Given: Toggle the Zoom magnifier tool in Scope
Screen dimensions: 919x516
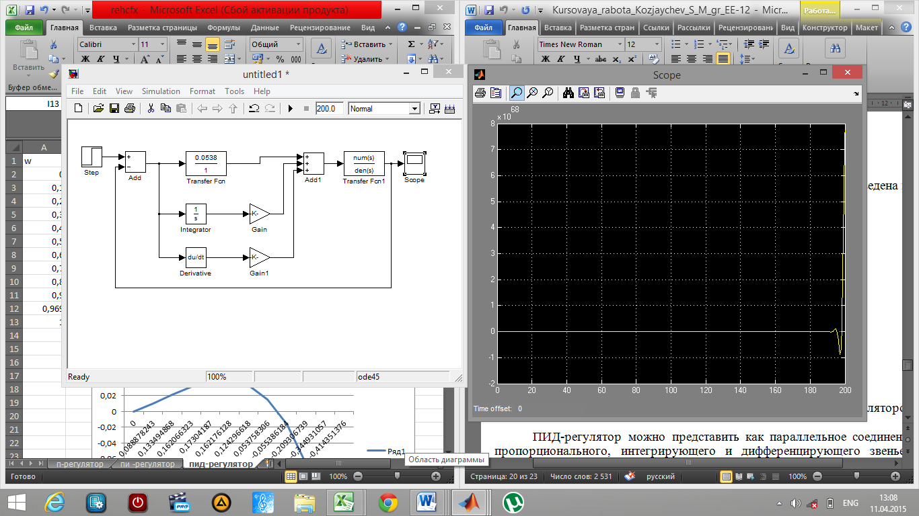Looking at the screenshot, I should (x=516, y=93).
